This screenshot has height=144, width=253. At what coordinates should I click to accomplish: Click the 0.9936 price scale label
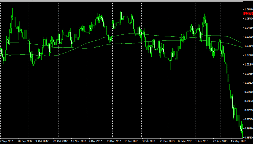coord(248,92)
